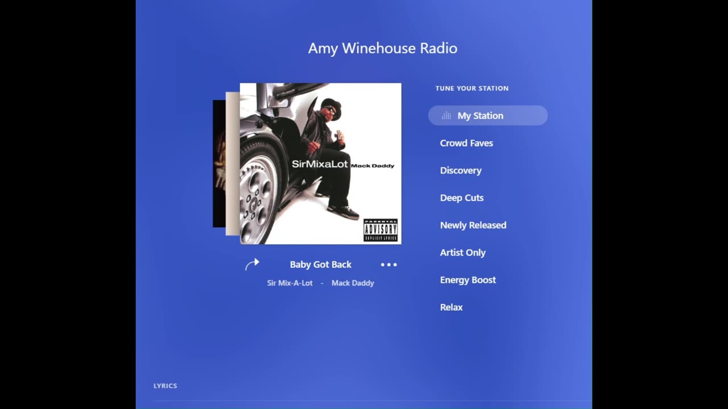Click the Amy Winehouse Radio station title
Image resolution: width=728 pixels, height=409 pixels.
383,48
